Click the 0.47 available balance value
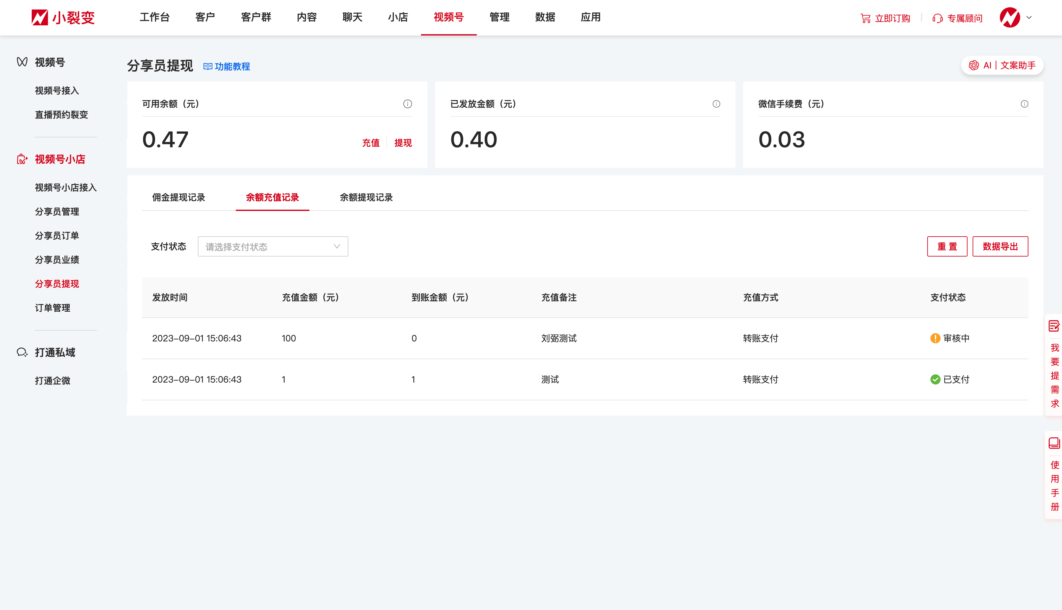1062x610 pixels. (165, 139)
